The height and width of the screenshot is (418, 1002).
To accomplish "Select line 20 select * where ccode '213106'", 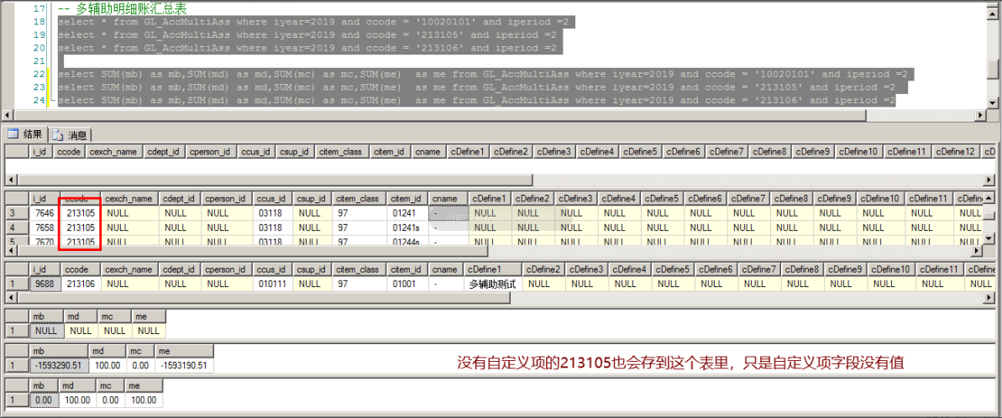I will (x=307, y=48).
